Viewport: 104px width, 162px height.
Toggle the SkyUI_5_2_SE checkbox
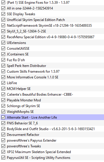tap(3, 31)
